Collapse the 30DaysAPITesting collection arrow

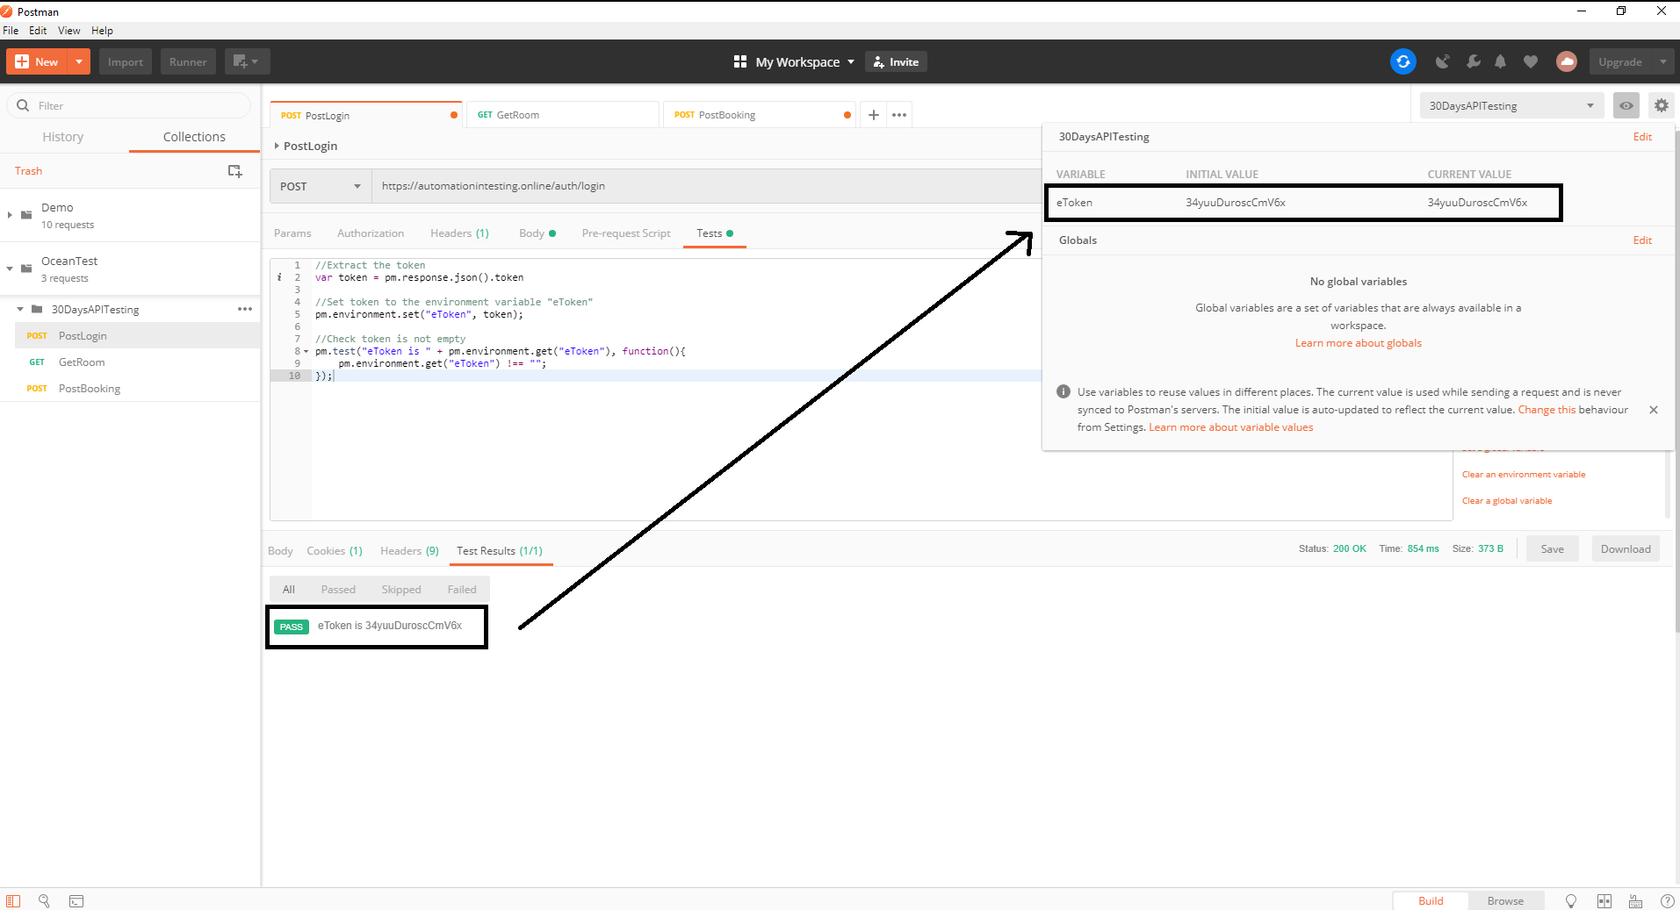pyautogui.click(x=20, y=309)
